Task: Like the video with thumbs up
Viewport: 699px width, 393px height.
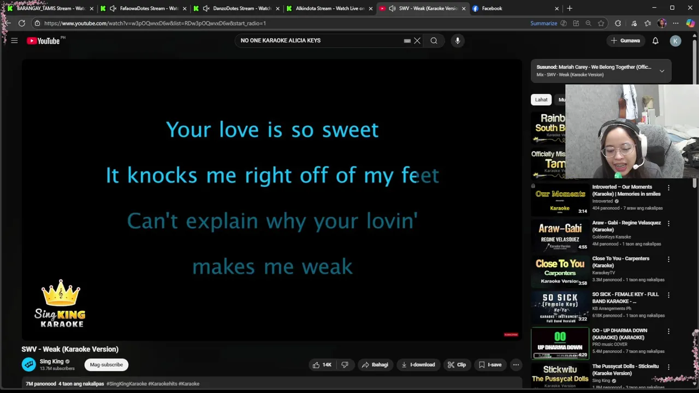Action: (322, 365)
